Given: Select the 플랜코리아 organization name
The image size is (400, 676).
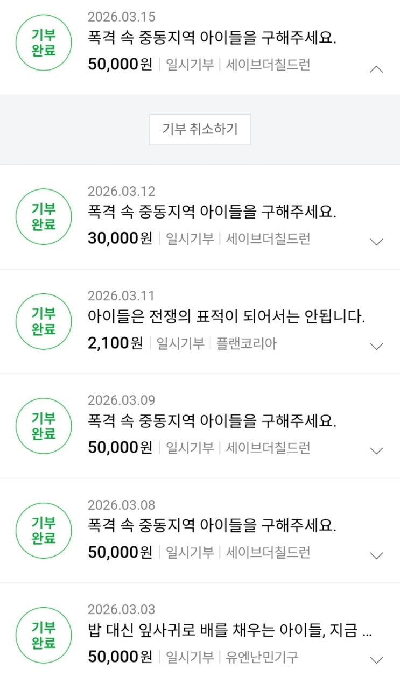Looking at the screenshot, I should [246, 343].
